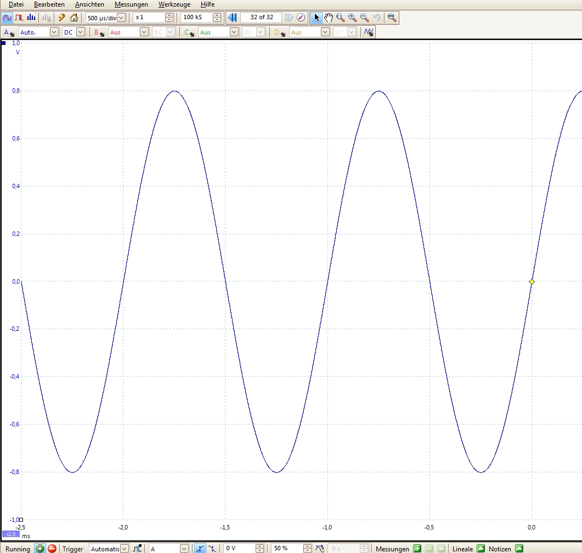Image resolution: width=582 pixels, height=553 pixels.
Task: Switch to spectrum mode icon
Action: [x=31, y=18]
